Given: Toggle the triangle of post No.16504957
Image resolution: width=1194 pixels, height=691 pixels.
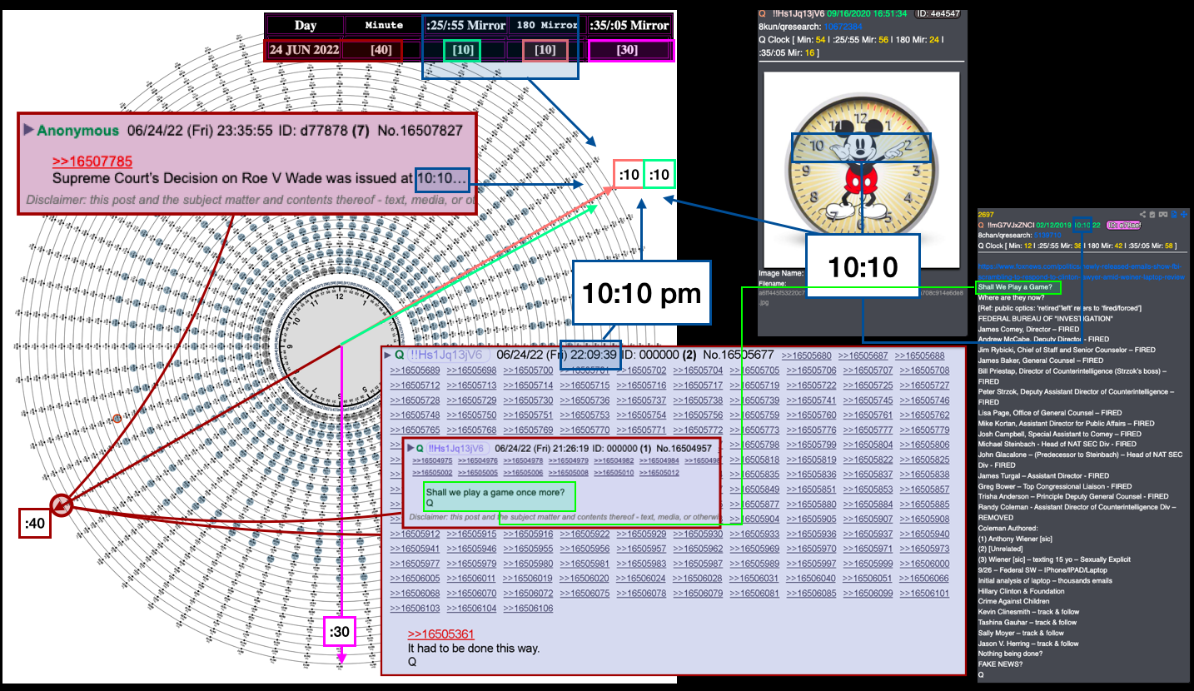Looking at the screenshot, I should click(410, 448).
